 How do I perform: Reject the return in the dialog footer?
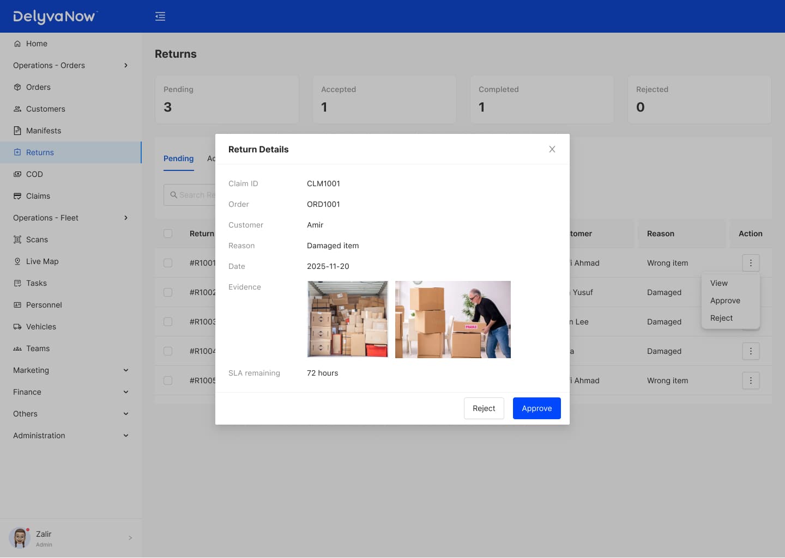[484, 408]
